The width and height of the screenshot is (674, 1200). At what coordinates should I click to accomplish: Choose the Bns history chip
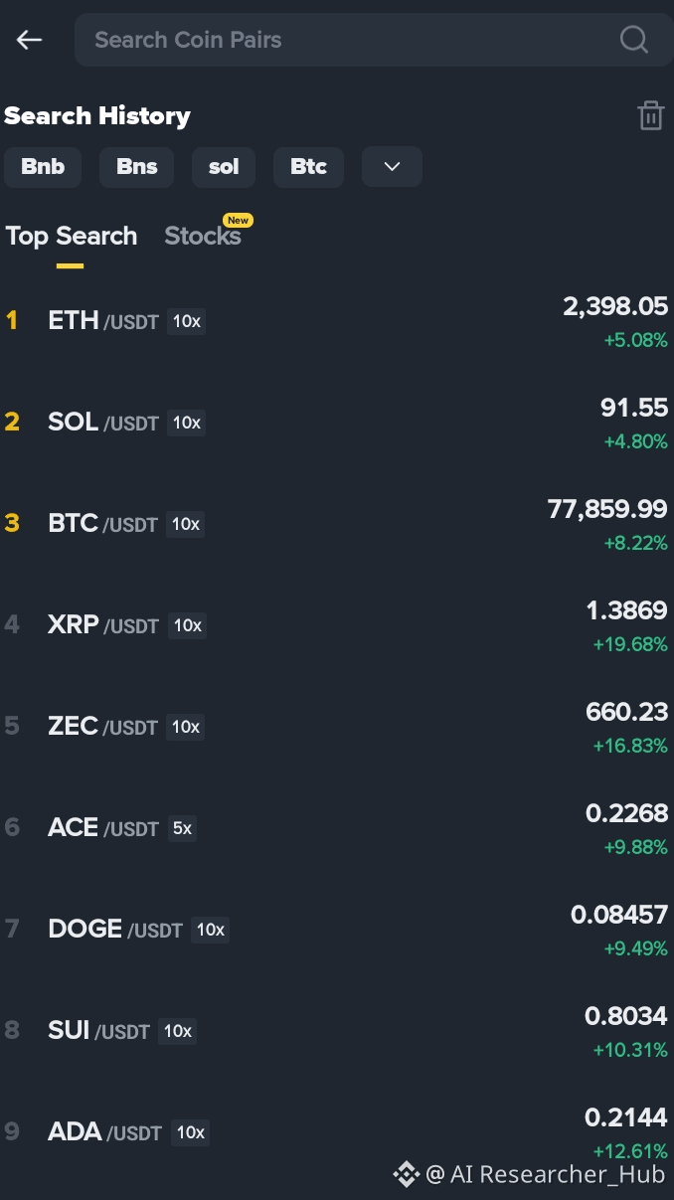click(x=136, y=167)
